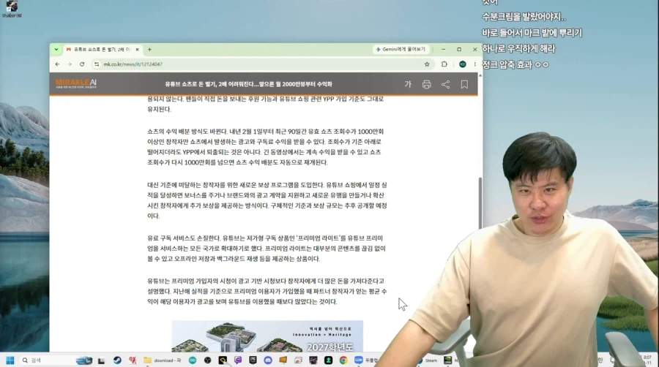Switch to Google Chrome in the taskbar
The image size is (659, 367).
[343, 360]
